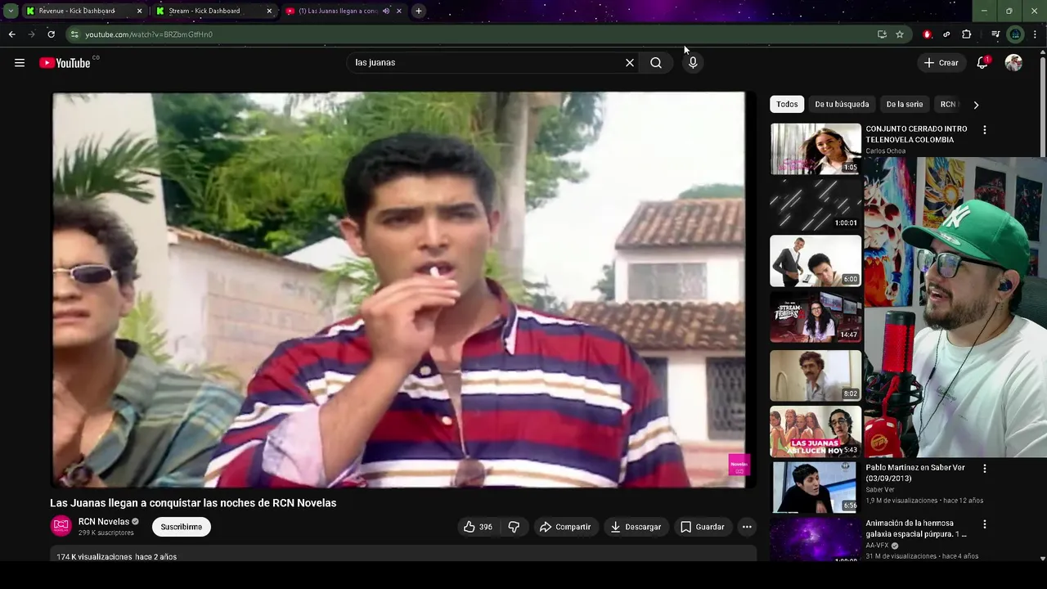
Task: Open the Pablo Martinez en Saber Ver title
Action: tap(915, 473)
